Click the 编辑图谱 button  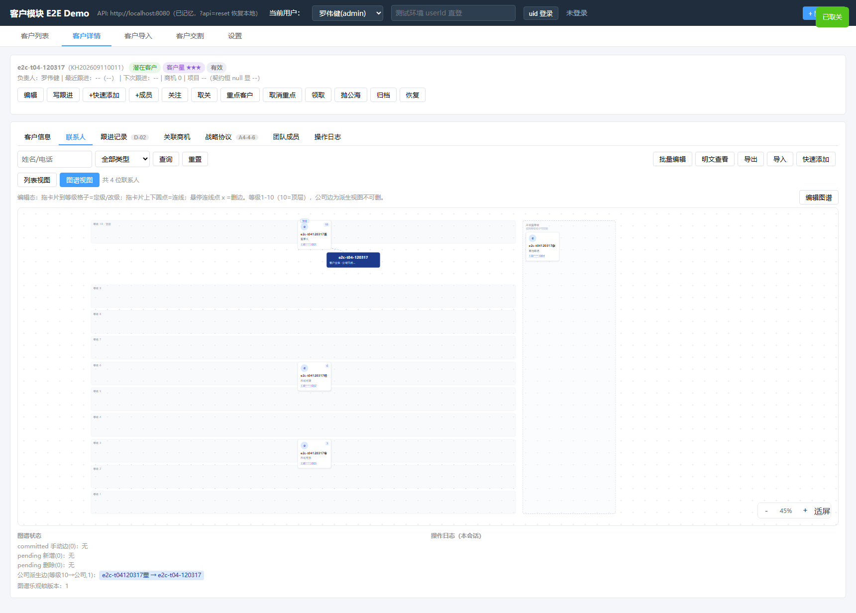[819, 198]
